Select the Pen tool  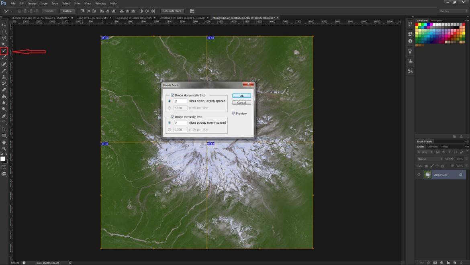point(4,116)
